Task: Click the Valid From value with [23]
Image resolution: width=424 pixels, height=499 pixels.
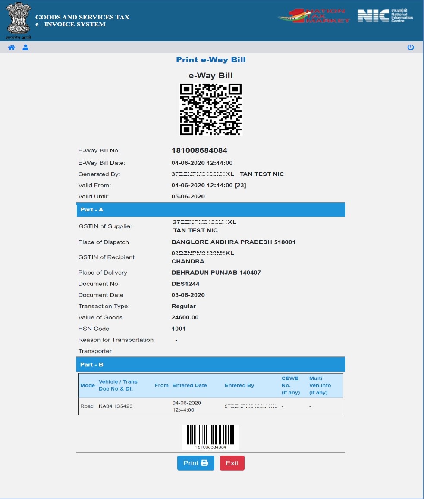Action: [x=209, y=186]
